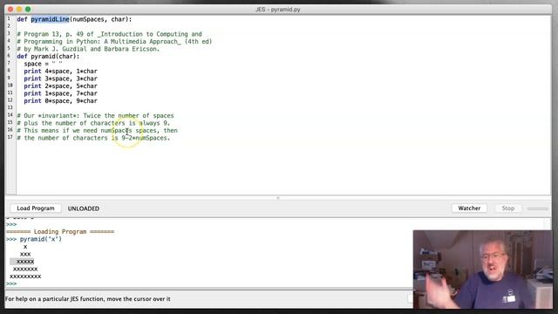The width and height of the screenshot is (558, 314).
Task: Click the 'JES - pyramid.py' window title
Action: (x=278, y=10)
